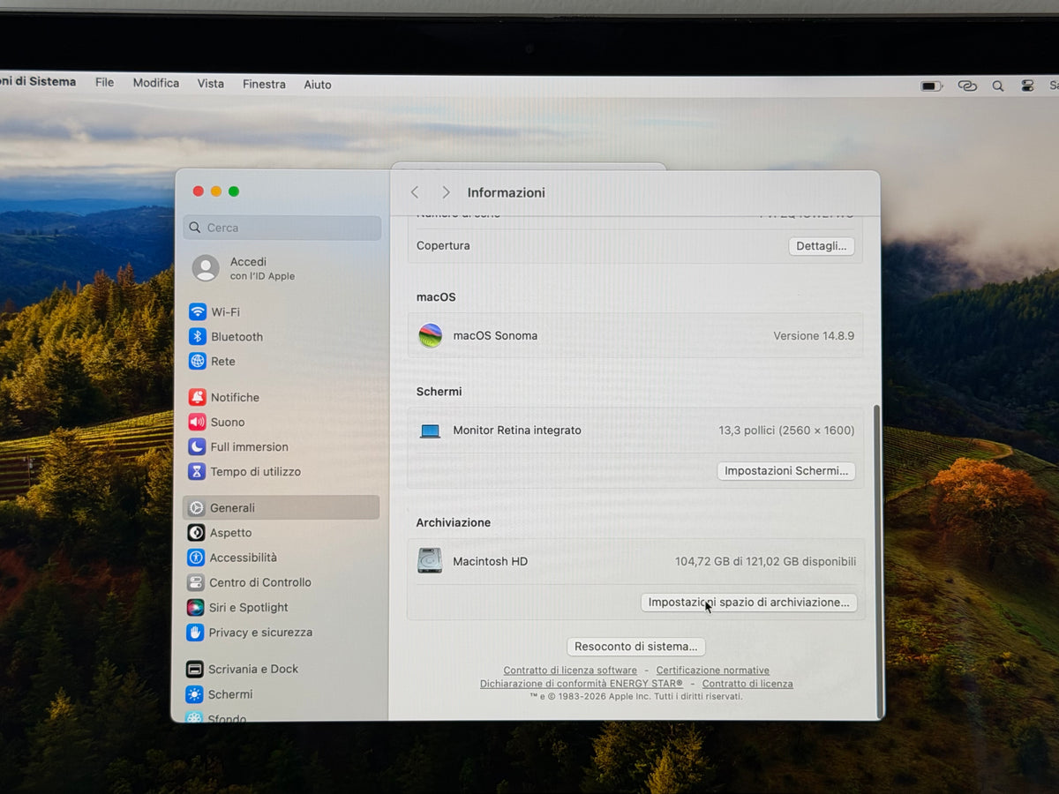The height and width of the screenshot is (794, 1059).
Task: Open the Aiuto menu
Action: pos(318,85)
